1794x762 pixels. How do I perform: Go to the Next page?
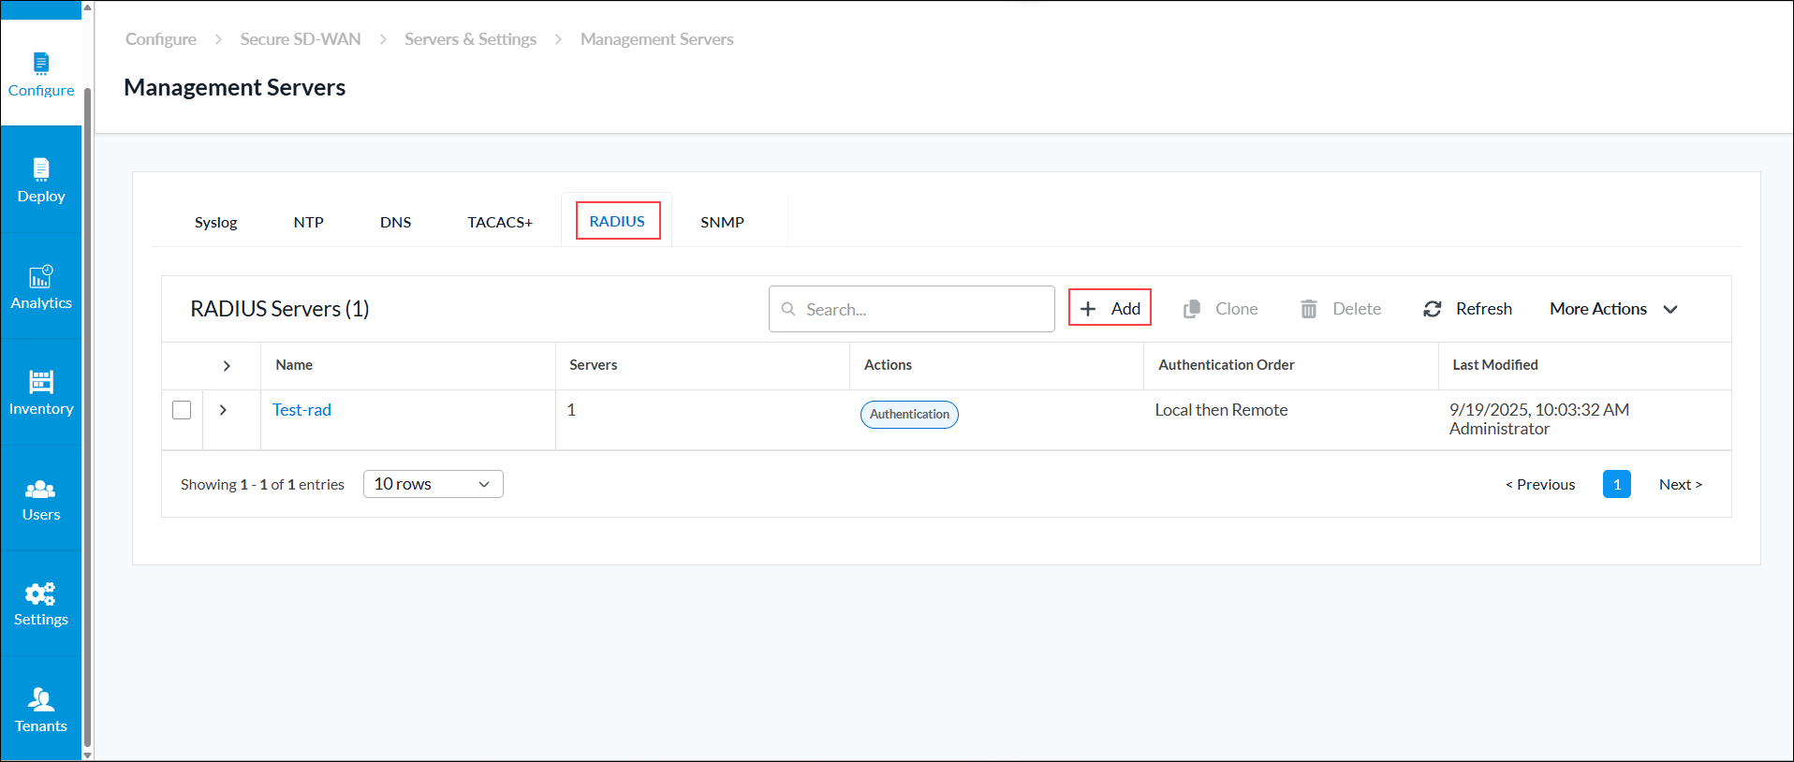(x=1681, y=484)
